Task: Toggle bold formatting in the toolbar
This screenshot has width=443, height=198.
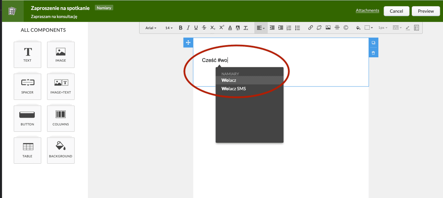Action: [181, 28]
